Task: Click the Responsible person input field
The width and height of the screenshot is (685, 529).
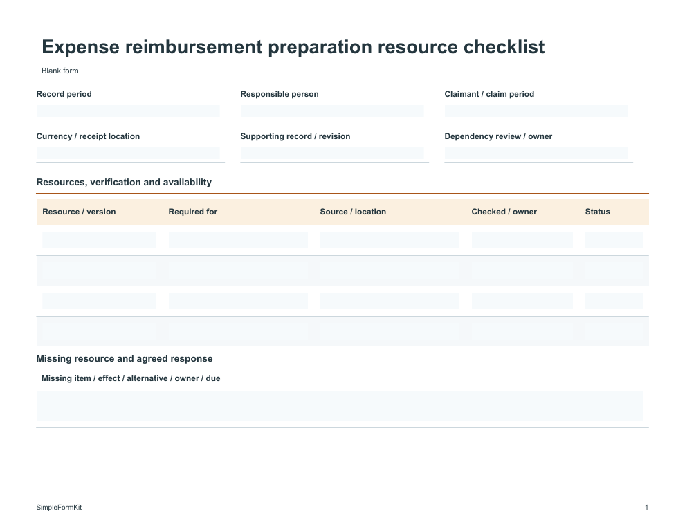Action: (x=332, y=111)
